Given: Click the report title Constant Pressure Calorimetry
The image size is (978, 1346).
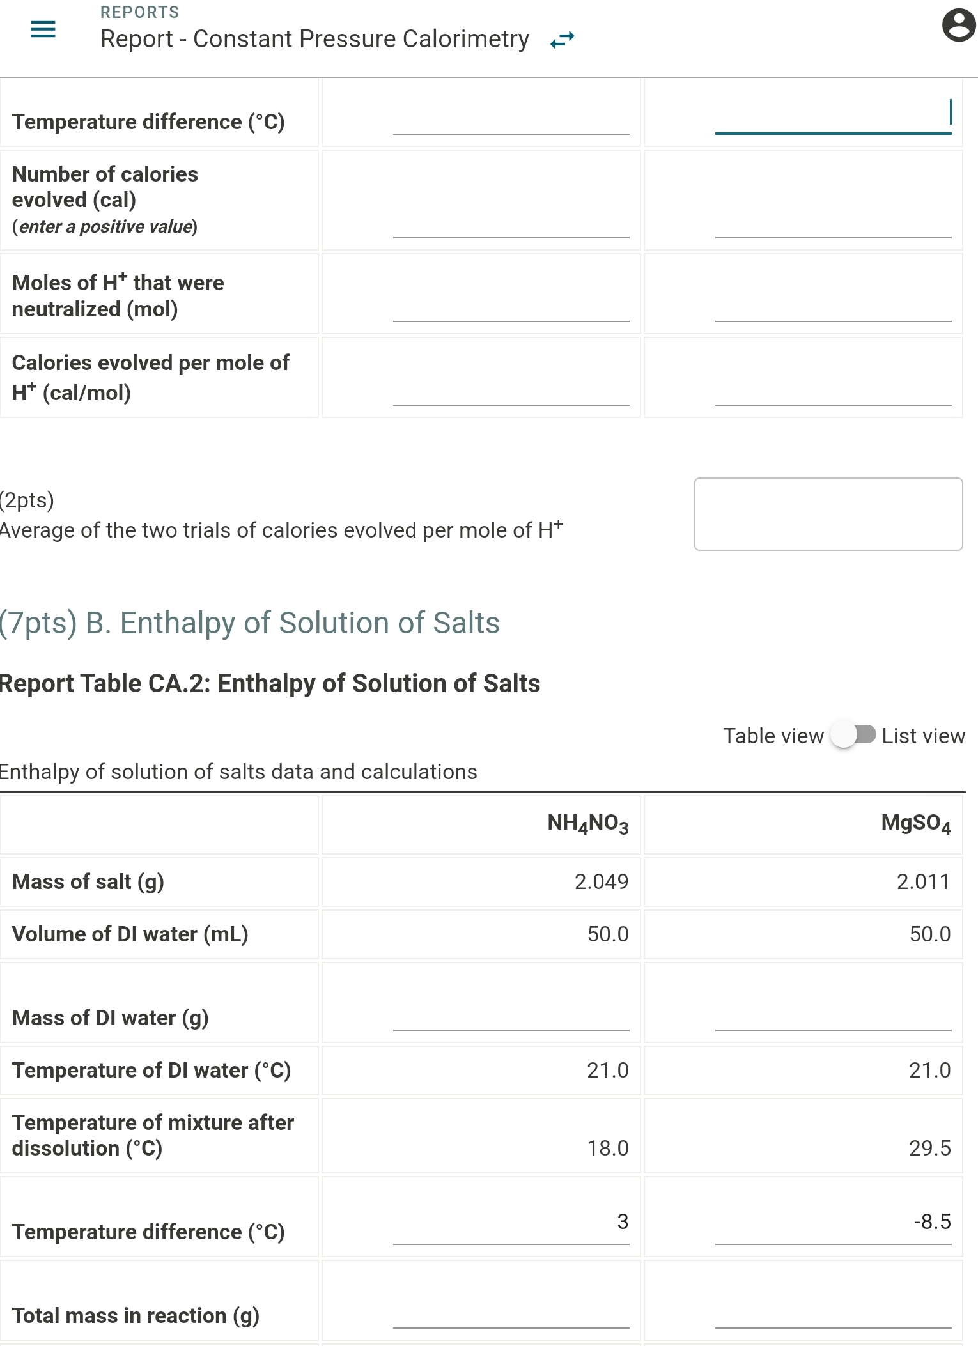Looking at the screenshot, I should click(314, 38).
